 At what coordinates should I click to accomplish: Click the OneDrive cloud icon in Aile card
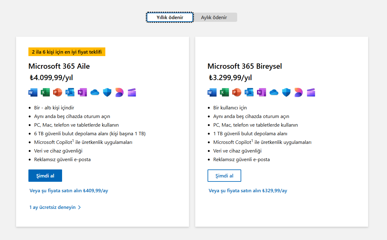point(95,92)
